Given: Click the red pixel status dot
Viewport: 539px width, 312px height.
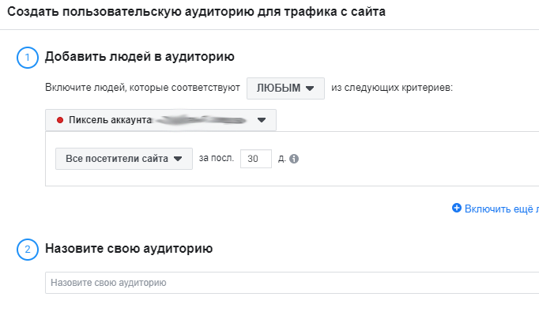Looking at the screenshot, I should [60, 120].
